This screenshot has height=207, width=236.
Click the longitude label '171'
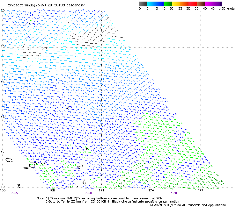pos(101,190)
